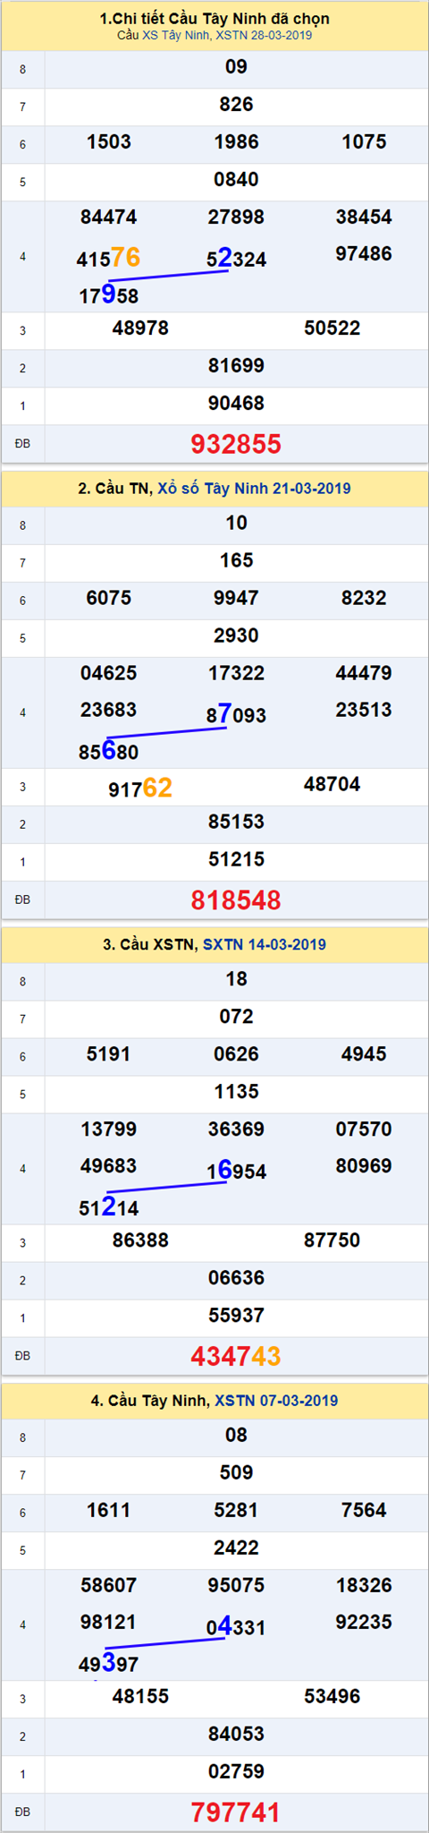
Task: Click number 48704
Action: (332, 785)
